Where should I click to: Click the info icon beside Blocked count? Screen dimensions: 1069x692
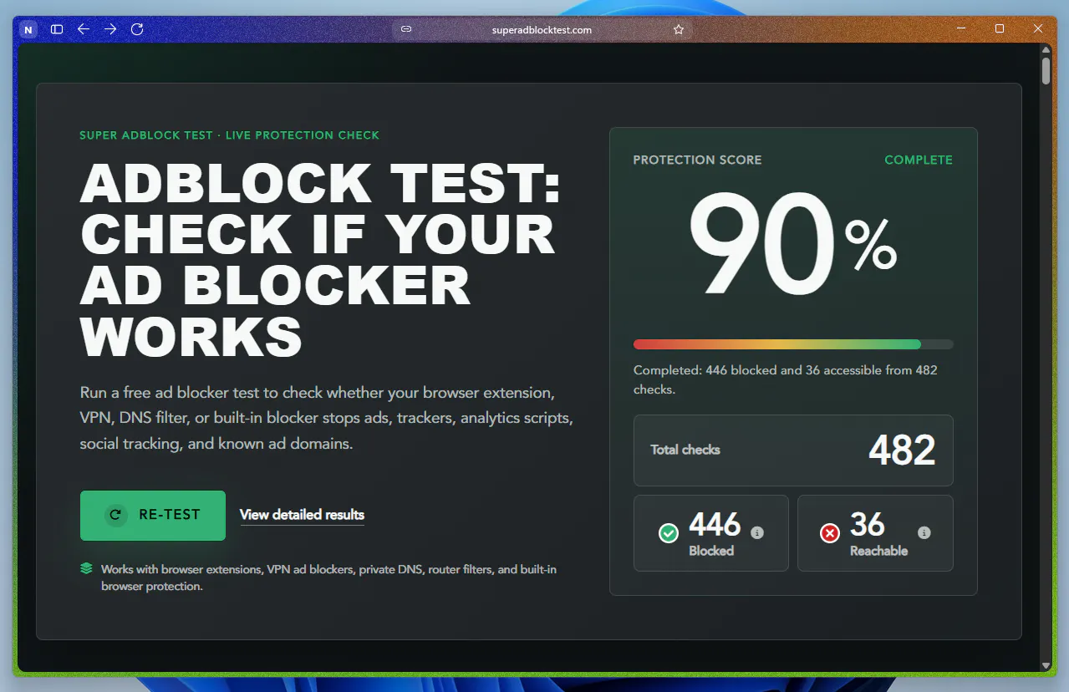(x=757, y=532)
